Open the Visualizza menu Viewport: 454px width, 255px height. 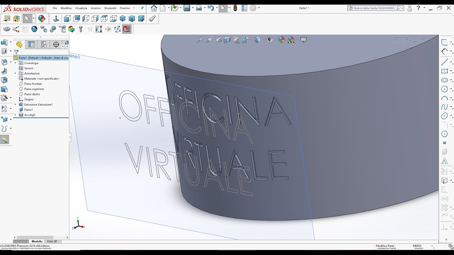click(81, 8)
